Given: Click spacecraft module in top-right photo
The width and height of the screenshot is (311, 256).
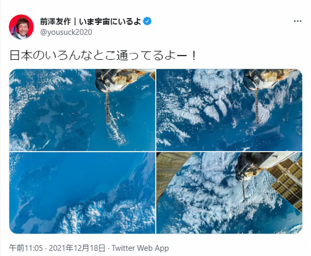Looking at the screenshot, I should click(x=270, y=79).
